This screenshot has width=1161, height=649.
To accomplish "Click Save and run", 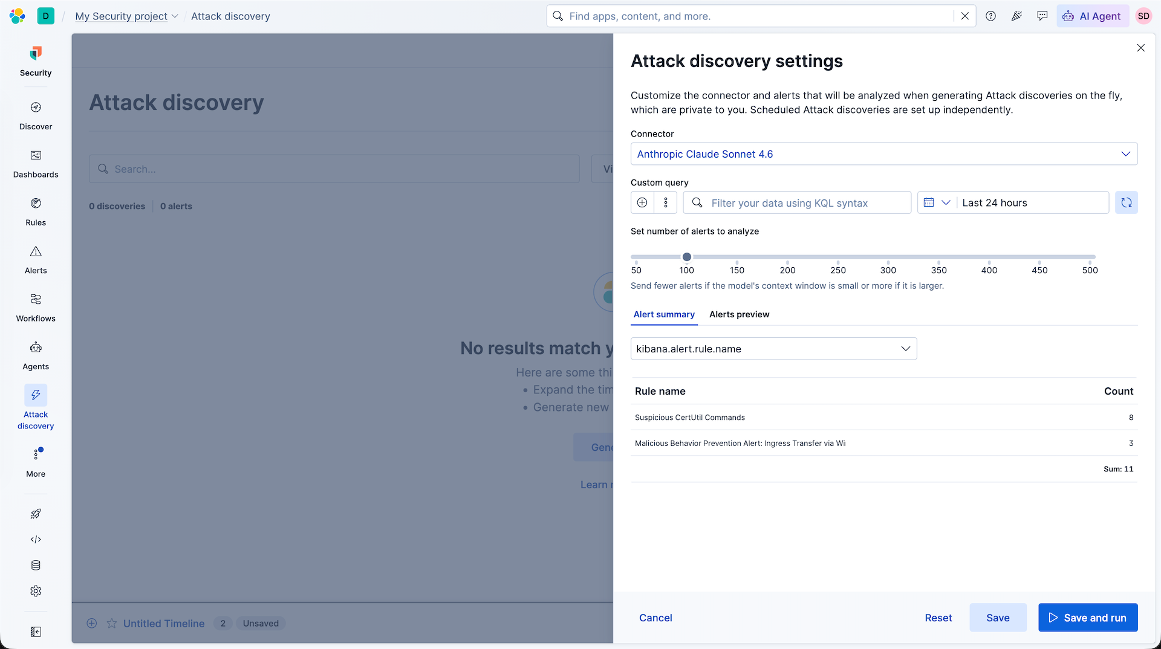I will 1088,618.
